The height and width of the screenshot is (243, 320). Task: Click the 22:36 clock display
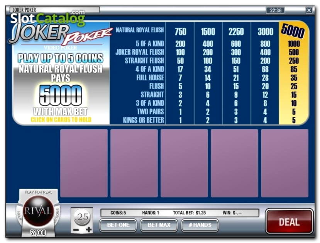276,10
